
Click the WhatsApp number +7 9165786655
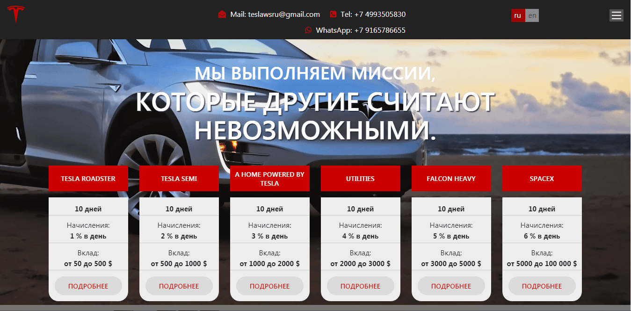(361, 30)
